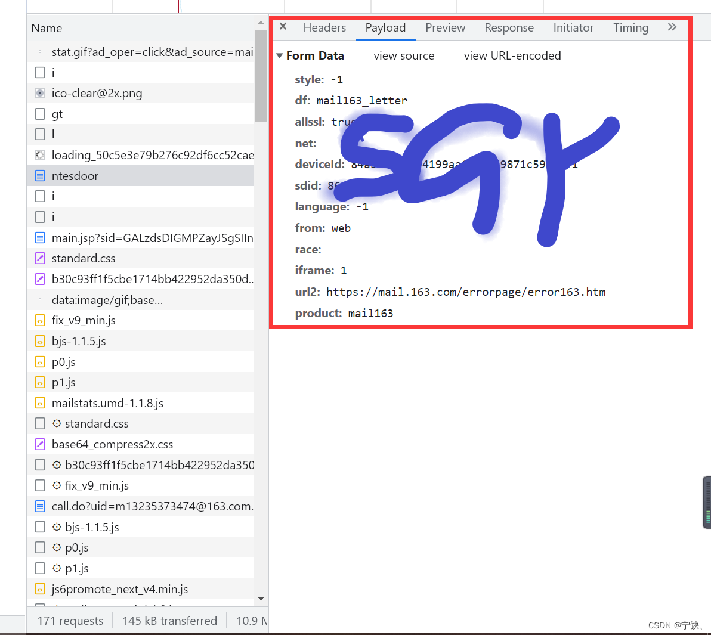Click the stylesheet icon next to base64_compress2x.css

pos(39,444)
